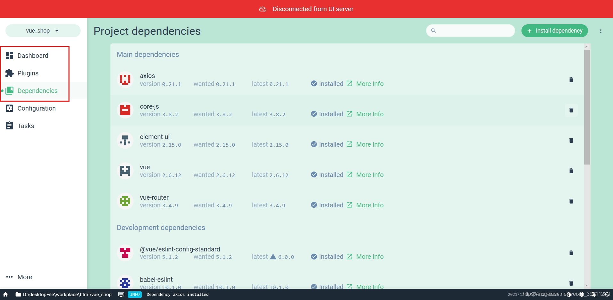Follow the vue-router More Info link
The height and width of the screenshot is (300, 613).
[365, 205]
